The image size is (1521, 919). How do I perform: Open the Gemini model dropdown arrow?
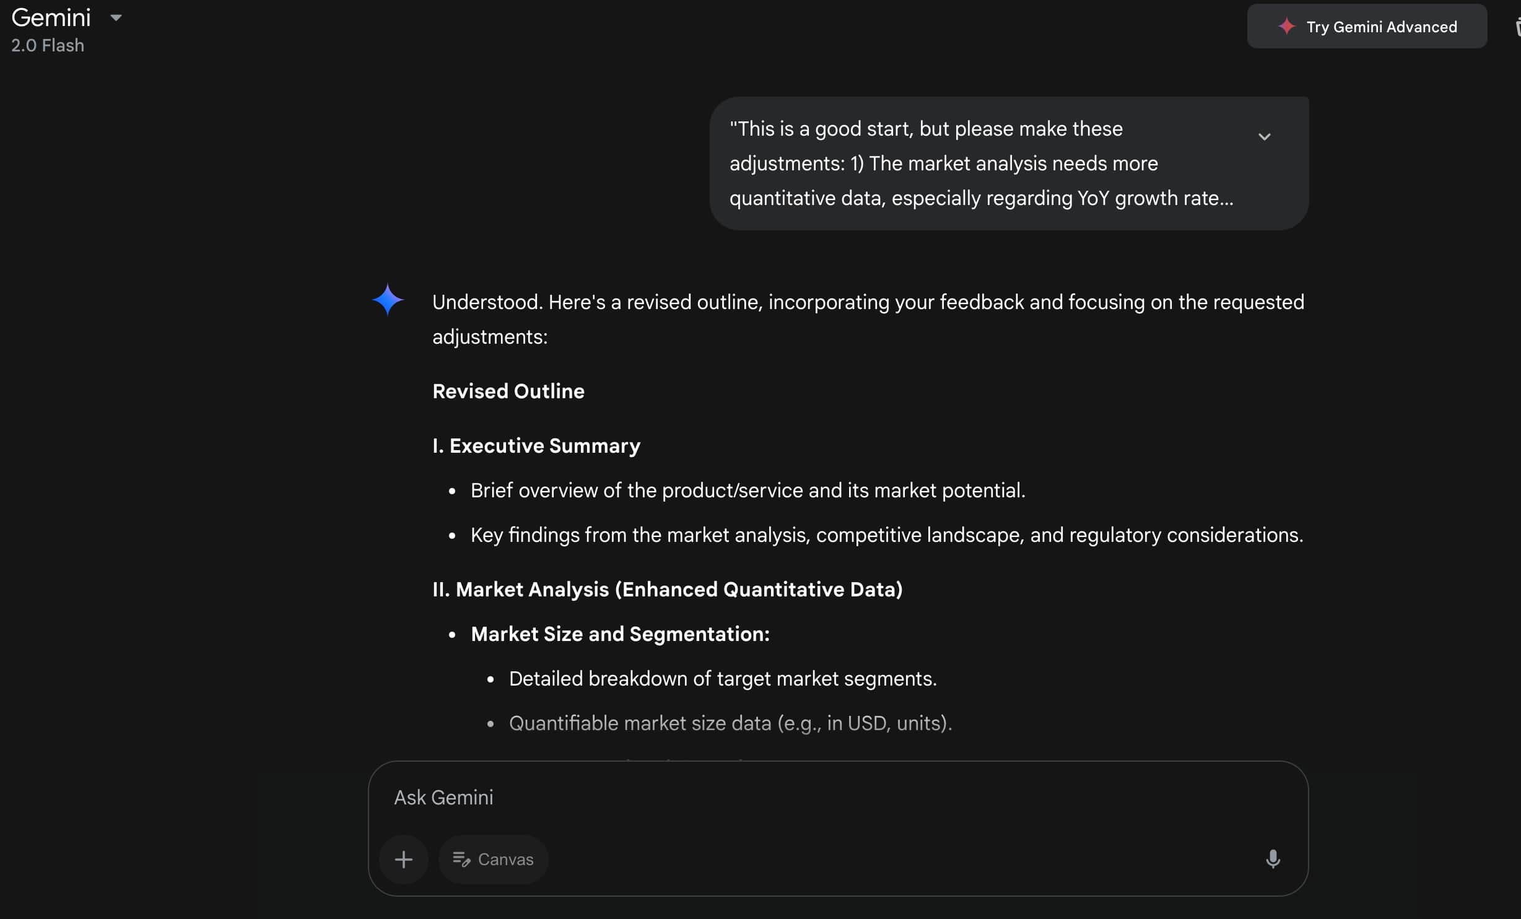coord(116,18)
